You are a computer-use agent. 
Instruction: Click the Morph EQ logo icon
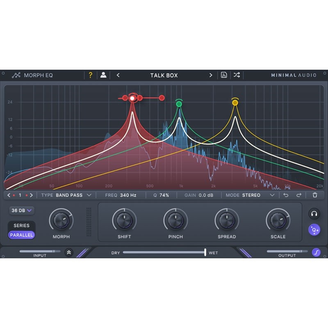point(16,75)
